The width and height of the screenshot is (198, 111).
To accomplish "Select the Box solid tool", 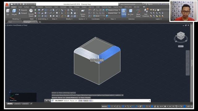I will [8, 12].
